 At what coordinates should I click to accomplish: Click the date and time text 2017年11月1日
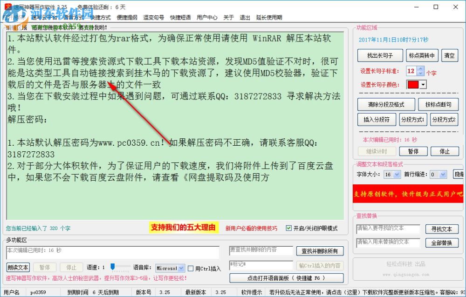(393, 40)
